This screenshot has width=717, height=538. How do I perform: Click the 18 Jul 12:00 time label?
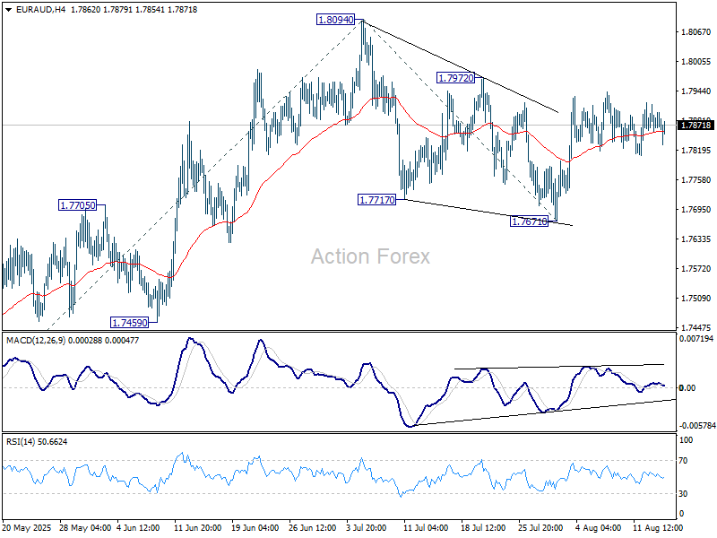coord(483,528)
